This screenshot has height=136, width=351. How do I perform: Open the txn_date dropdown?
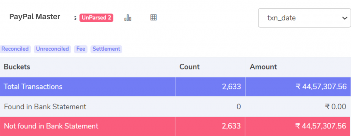(304, 18)
